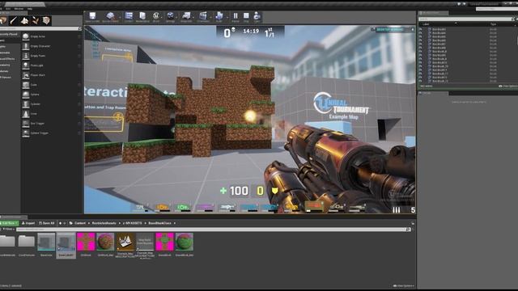Expand Settings dropdown arrow in toolbar
The width and height of the screenshot is (518, 291).
[x=176, y=17]
